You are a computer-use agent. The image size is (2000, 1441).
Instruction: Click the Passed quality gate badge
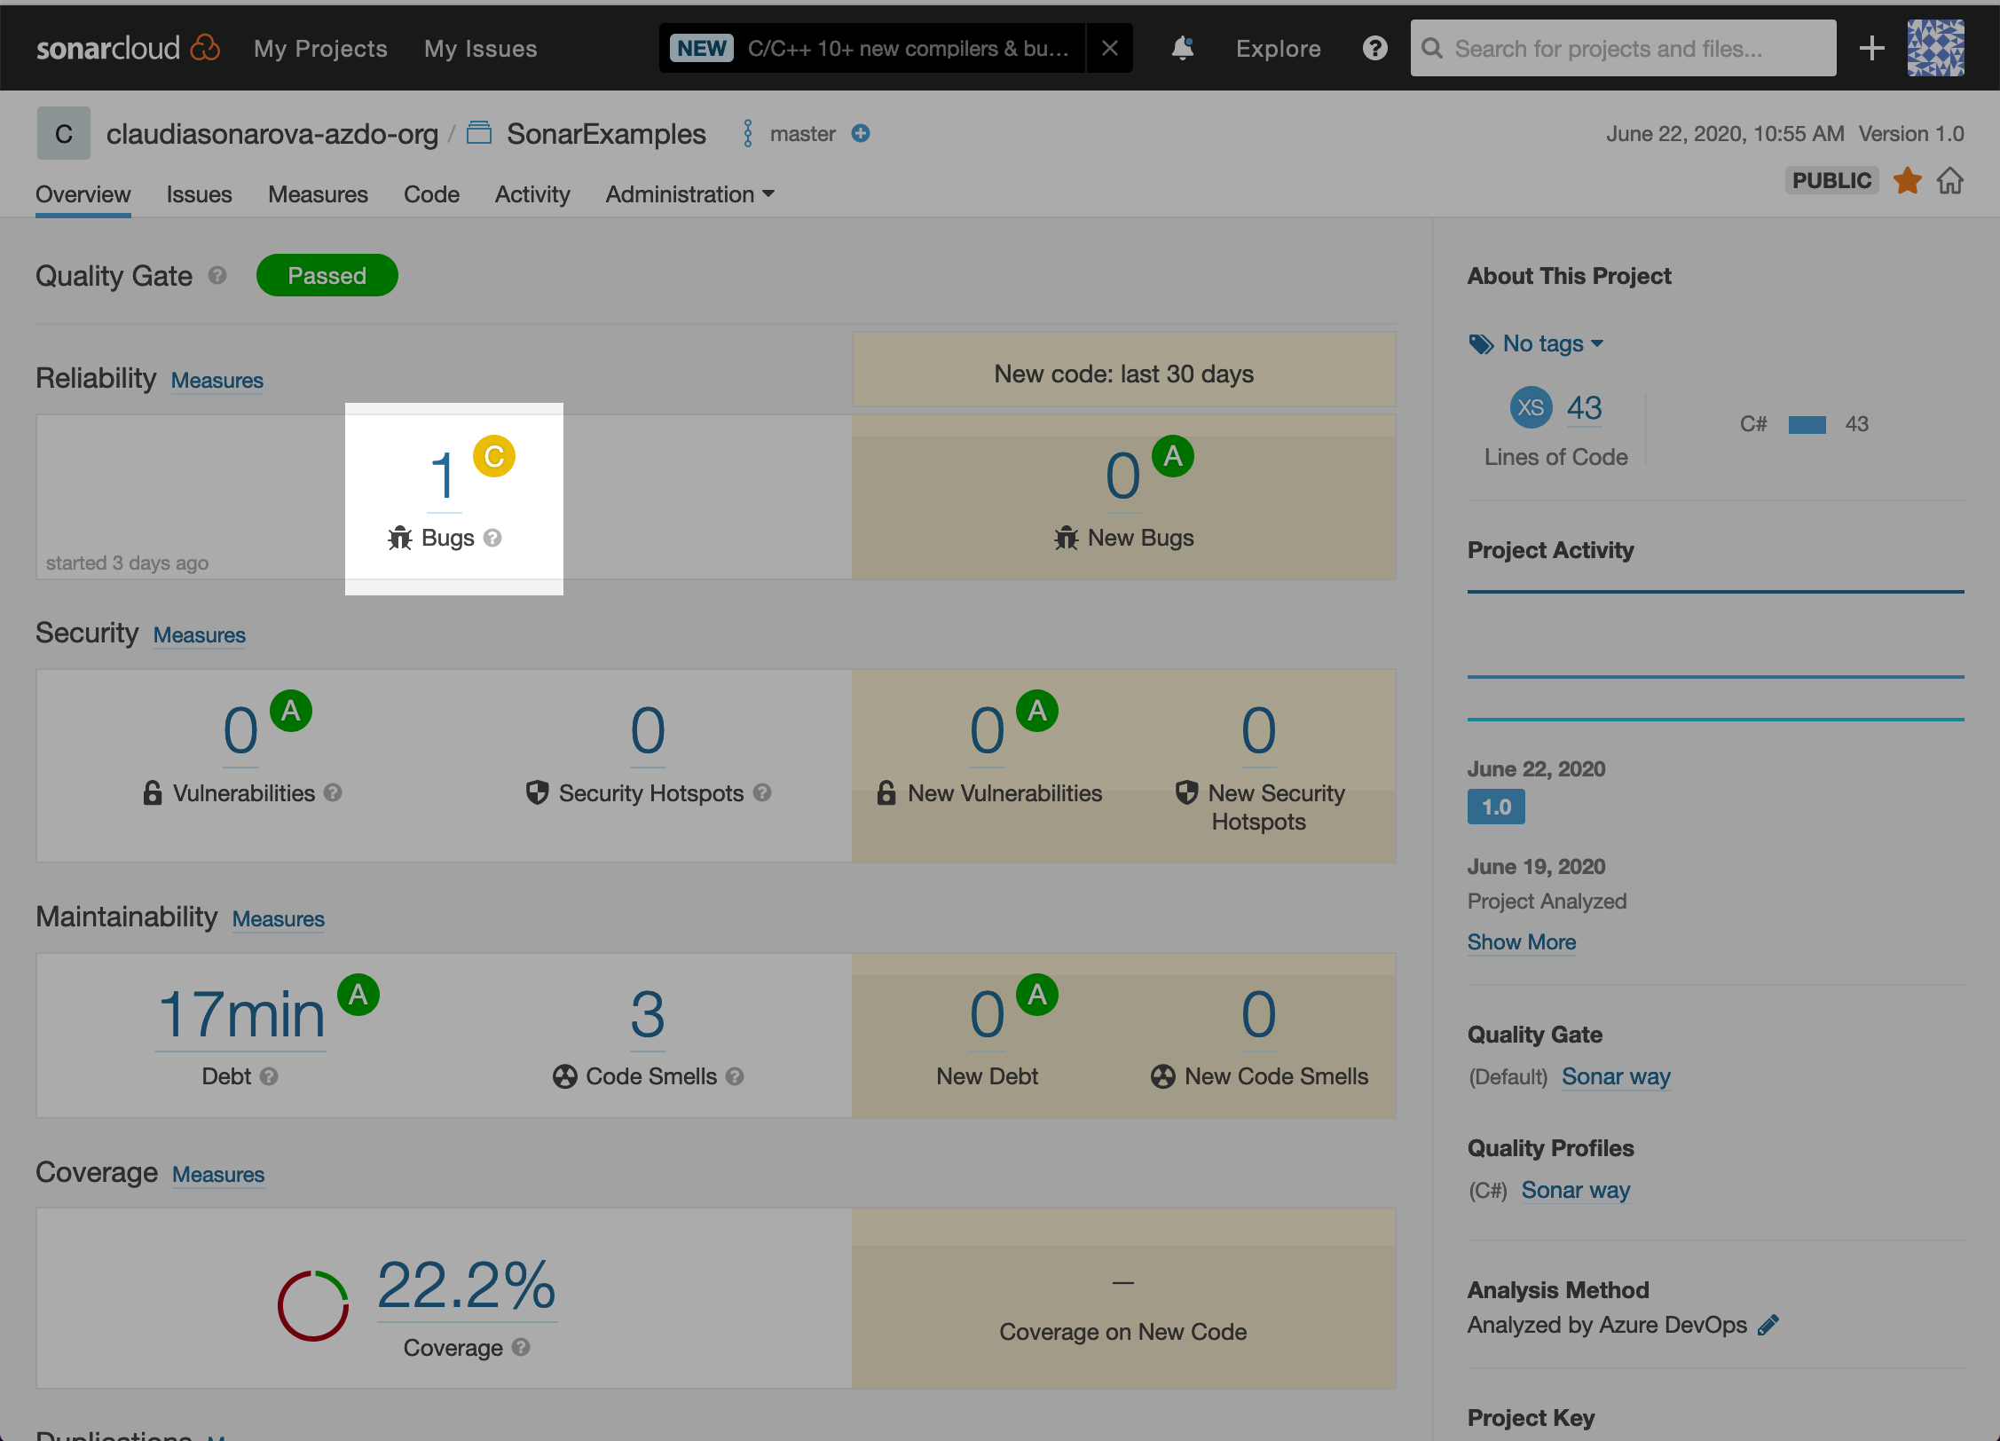point(327,275)
